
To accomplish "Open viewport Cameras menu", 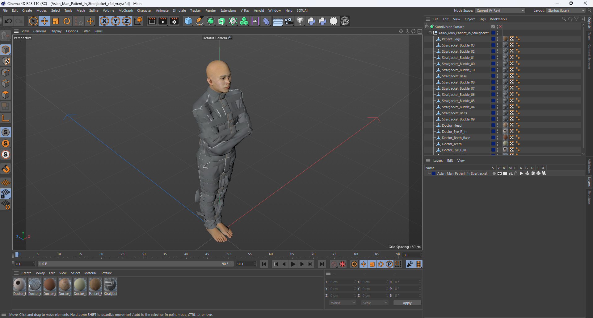I will 40,31.
